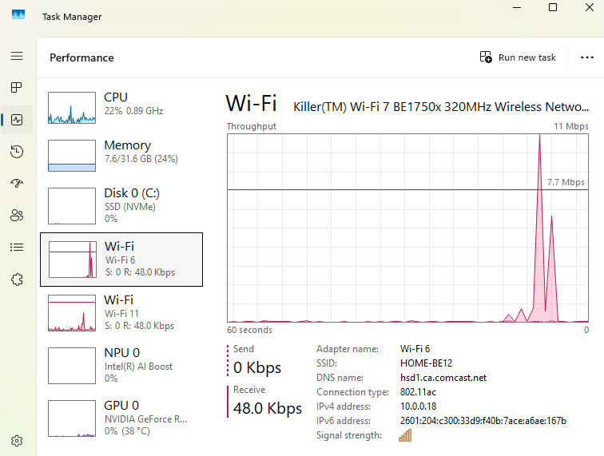Click the 60 seconds axis label
This screenshot has height=456, width=604.
tap(249, 330)
